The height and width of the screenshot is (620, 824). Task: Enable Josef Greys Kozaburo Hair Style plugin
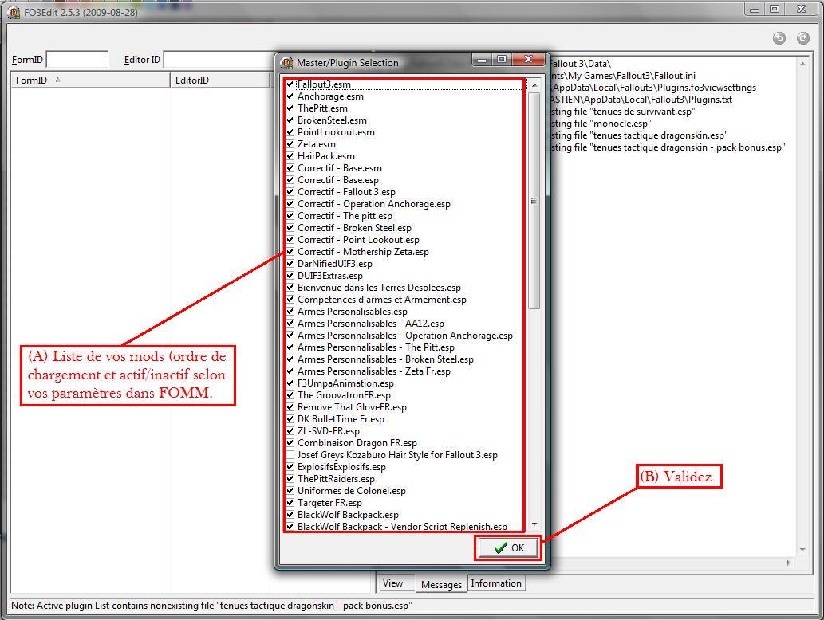point(290,455)
